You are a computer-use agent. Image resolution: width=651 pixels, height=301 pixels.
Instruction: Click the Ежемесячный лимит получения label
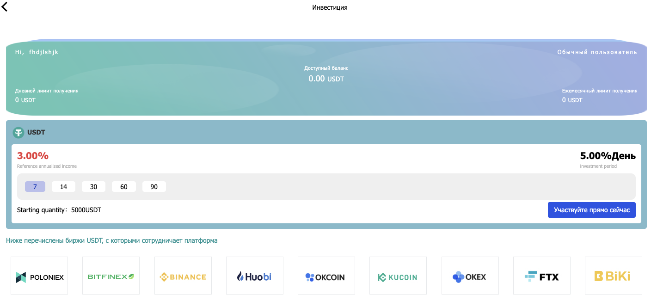(600, 91)
